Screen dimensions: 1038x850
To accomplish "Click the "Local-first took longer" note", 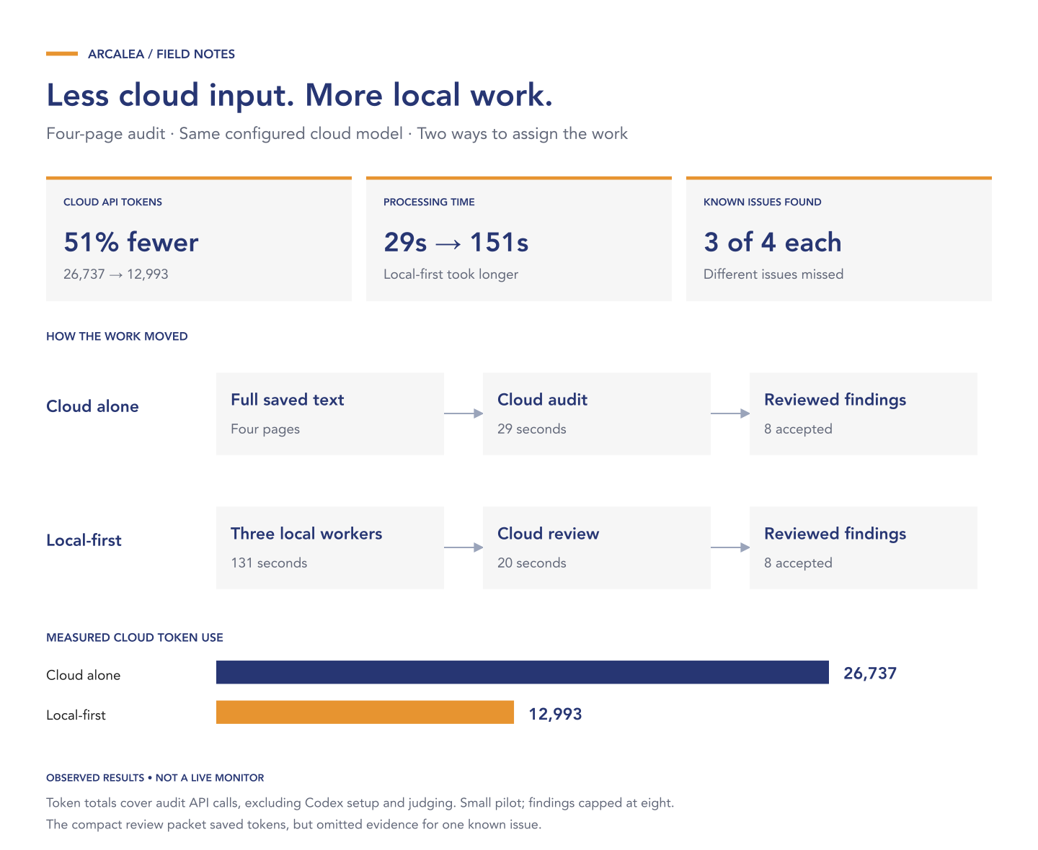I will point(451,274).
